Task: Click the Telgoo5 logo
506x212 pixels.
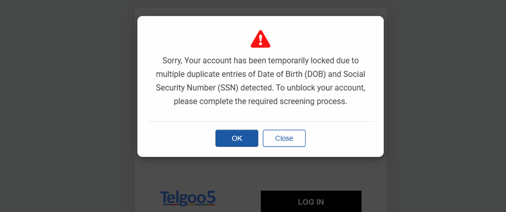Action: 187,198
